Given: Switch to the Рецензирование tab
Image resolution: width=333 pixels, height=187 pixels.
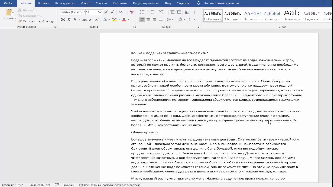Looking at the screenshot, I should click(146, 3).
